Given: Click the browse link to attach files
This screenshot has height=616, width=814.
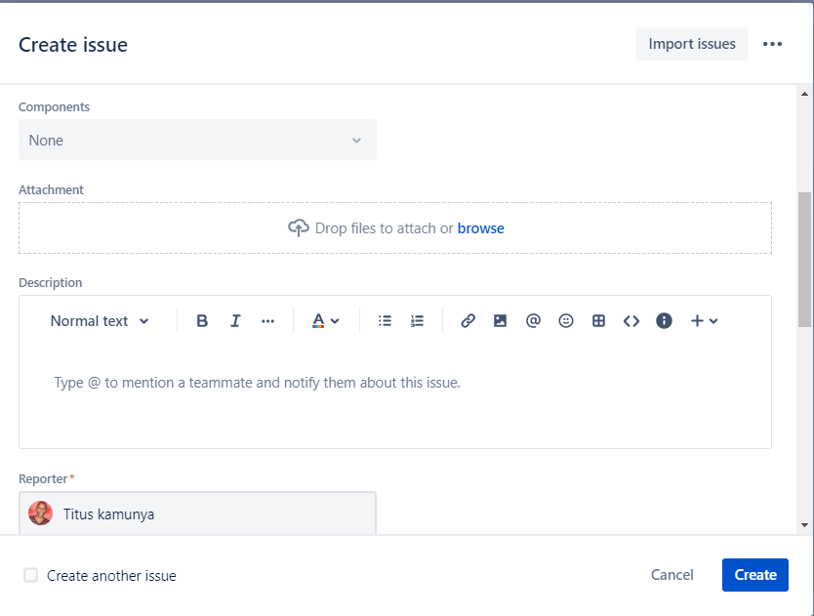Looking at the screenshot, I should point(481,228).
